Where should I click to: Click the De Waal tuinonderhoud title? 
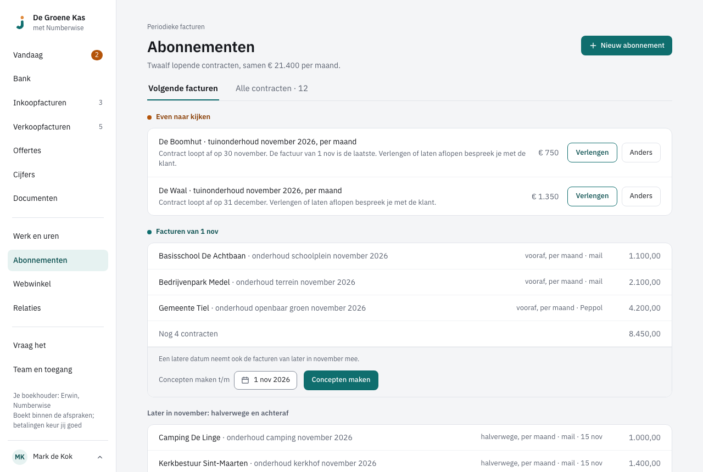click(x=250, y=190)
